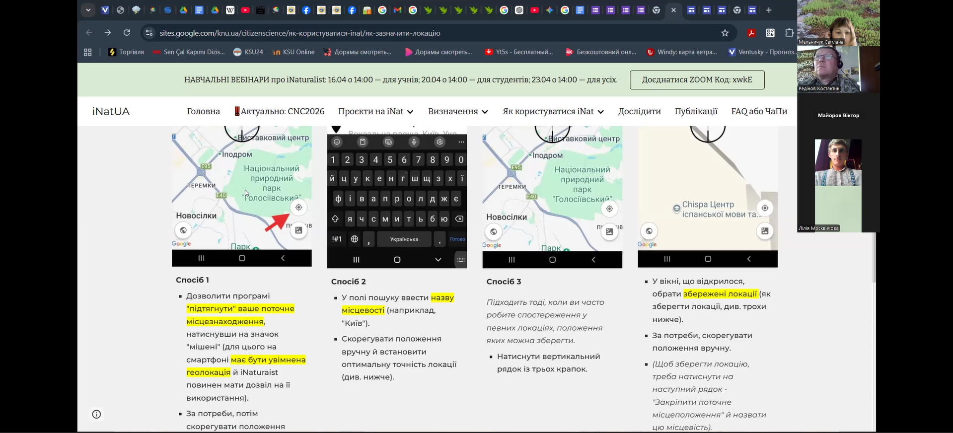Open the apps grid in bookmarks bar

pos(88,52)
